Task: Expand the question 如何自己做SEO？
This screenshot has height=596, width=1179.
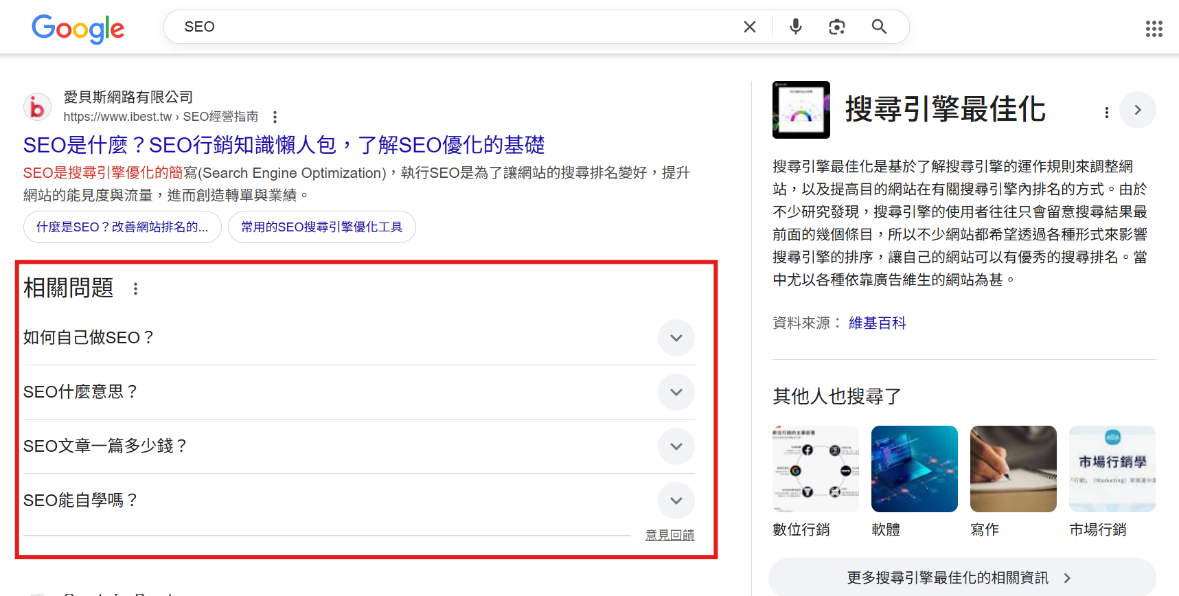Action: point(676,338)
